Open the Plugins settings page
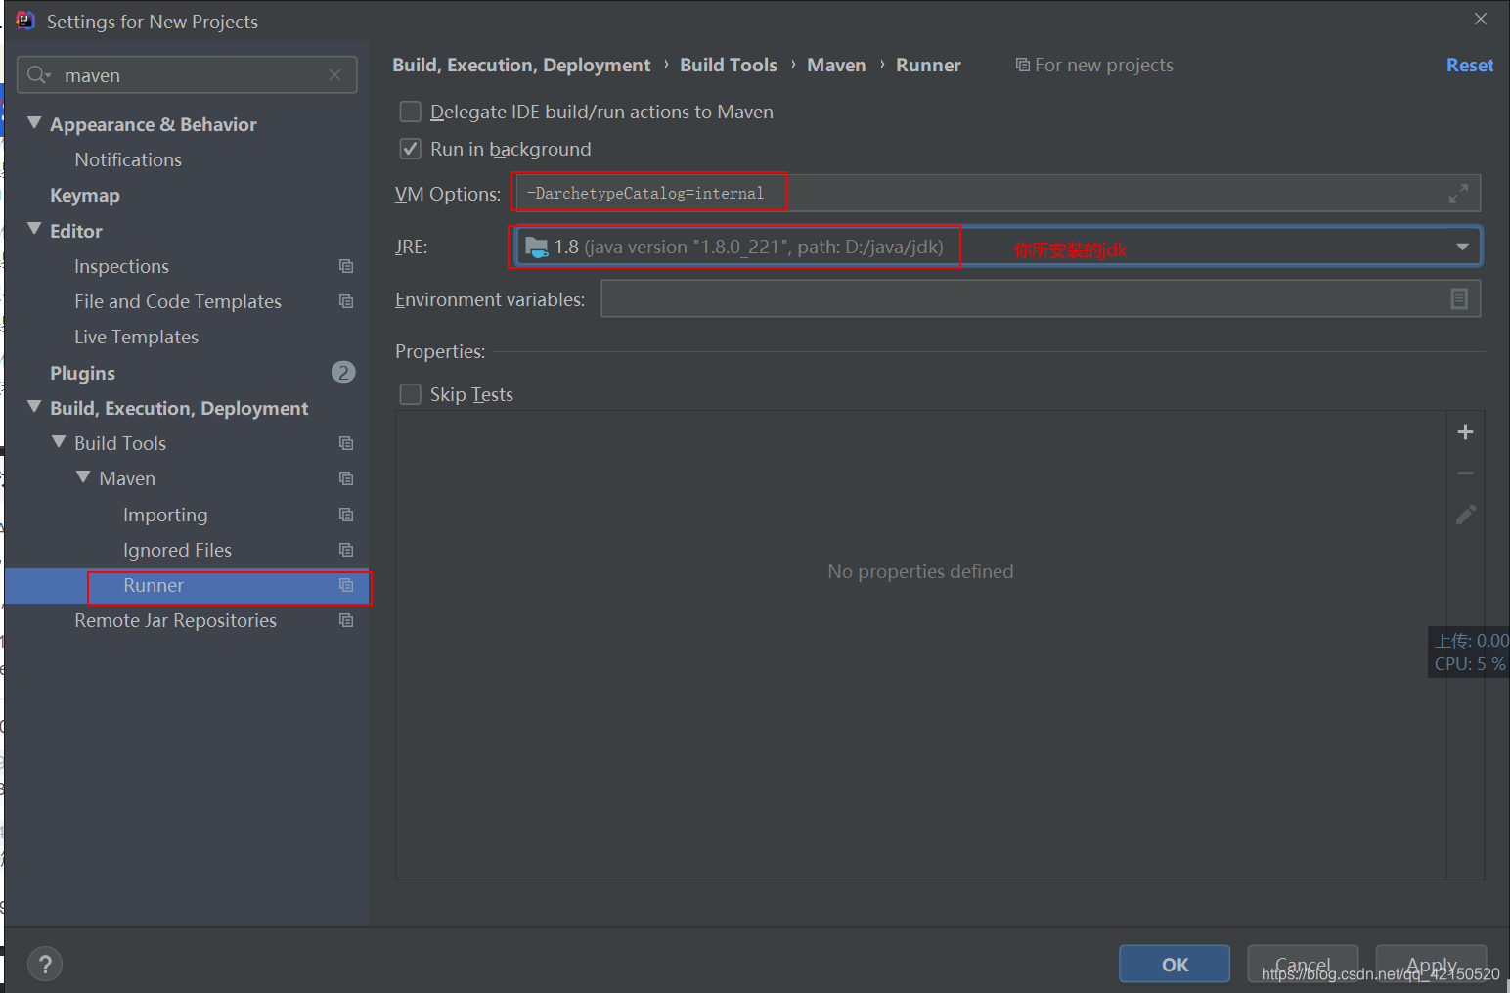The image size is (1510, 993). (x=82, y=373)
